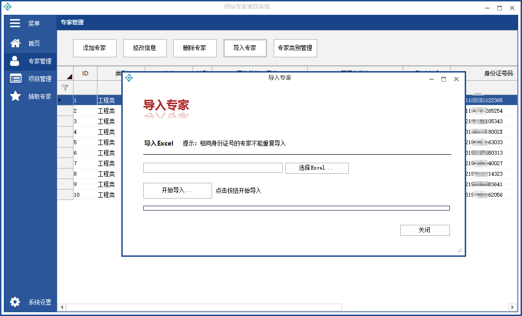
Task: Click ID number ending 265254
Action: (x=484, y=111)
